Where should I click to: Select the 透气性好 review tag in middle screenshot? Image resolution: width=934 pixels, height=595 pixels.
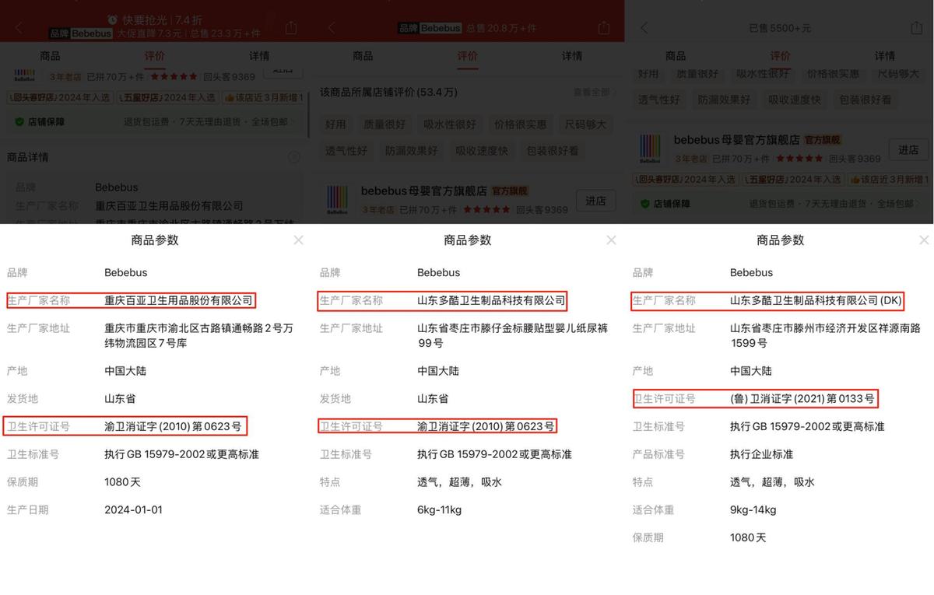click(346, 151)
